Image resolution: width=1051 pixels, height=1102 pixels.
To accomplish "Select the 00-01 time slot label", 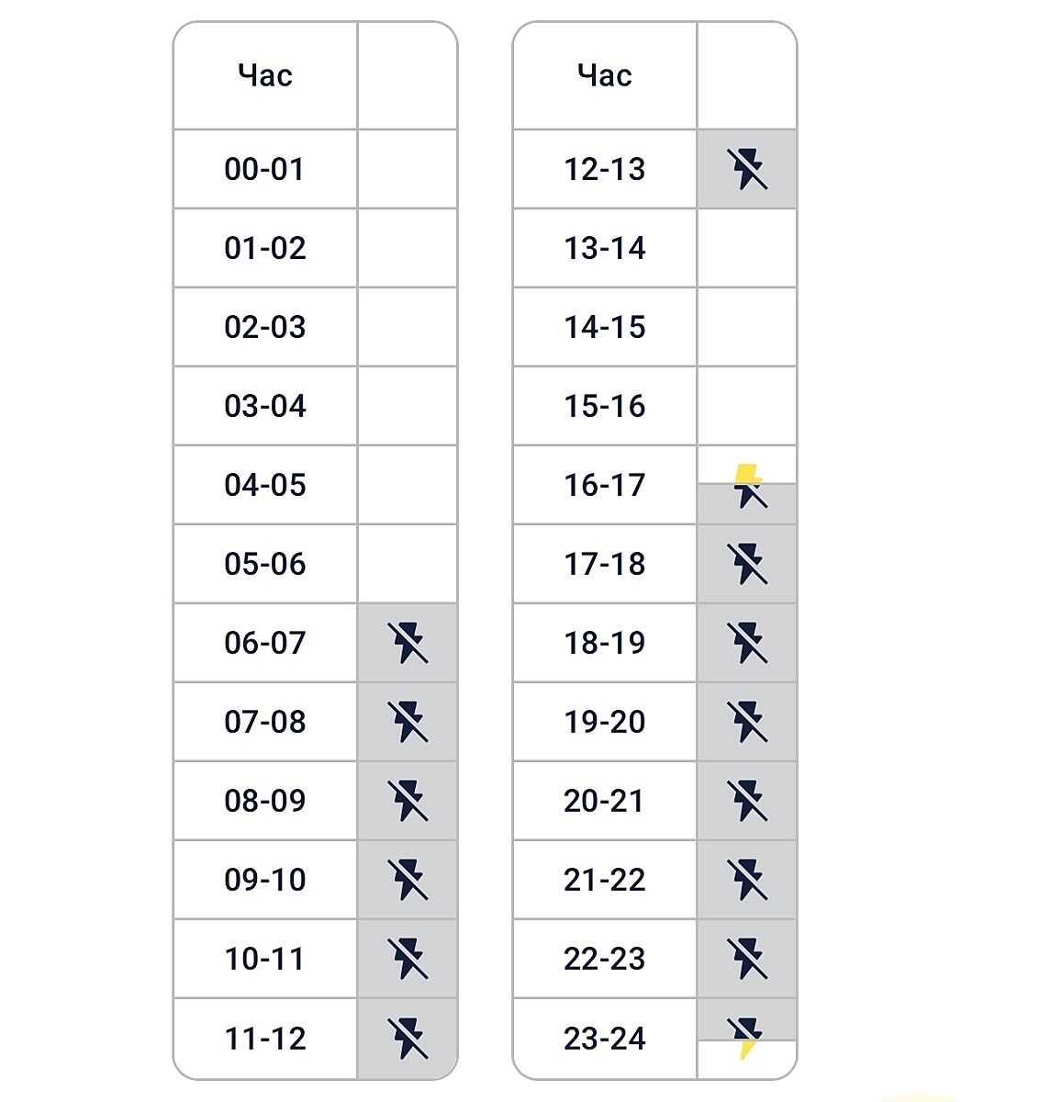I will pos(264,169).
